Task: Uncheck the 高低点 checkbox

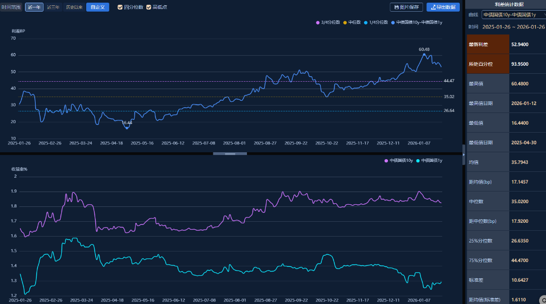Action: 149,7
